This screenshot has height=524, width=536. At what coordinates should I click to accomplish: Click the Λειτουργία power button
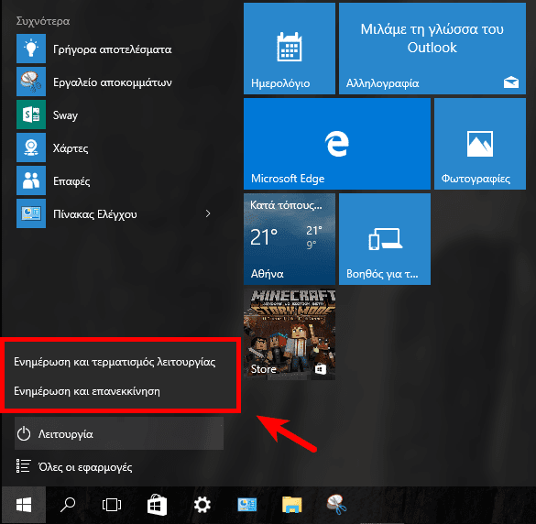pos(119,433)
